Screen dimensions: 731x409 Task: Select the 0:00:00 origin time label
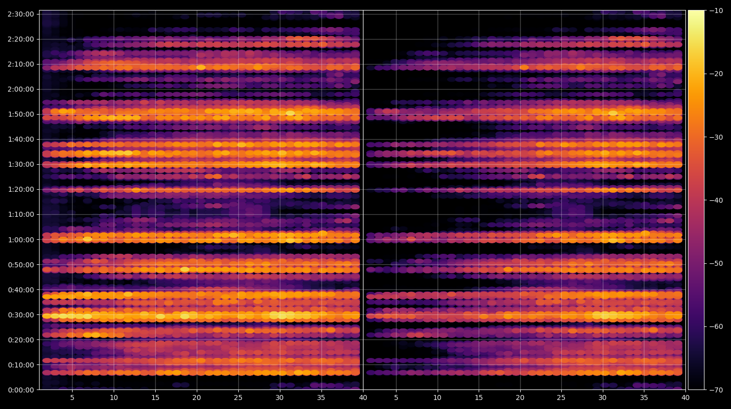pos(21,390)
